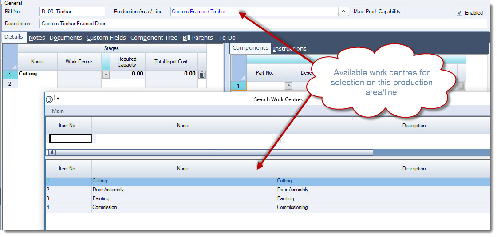
Task: Select stage row header 1
Action: point(10,75)
